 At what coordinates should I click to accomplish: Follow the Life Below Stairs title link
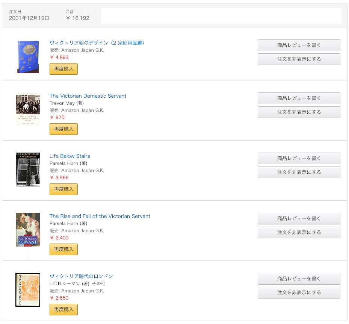pyautogui.click(x=70, y=156)
